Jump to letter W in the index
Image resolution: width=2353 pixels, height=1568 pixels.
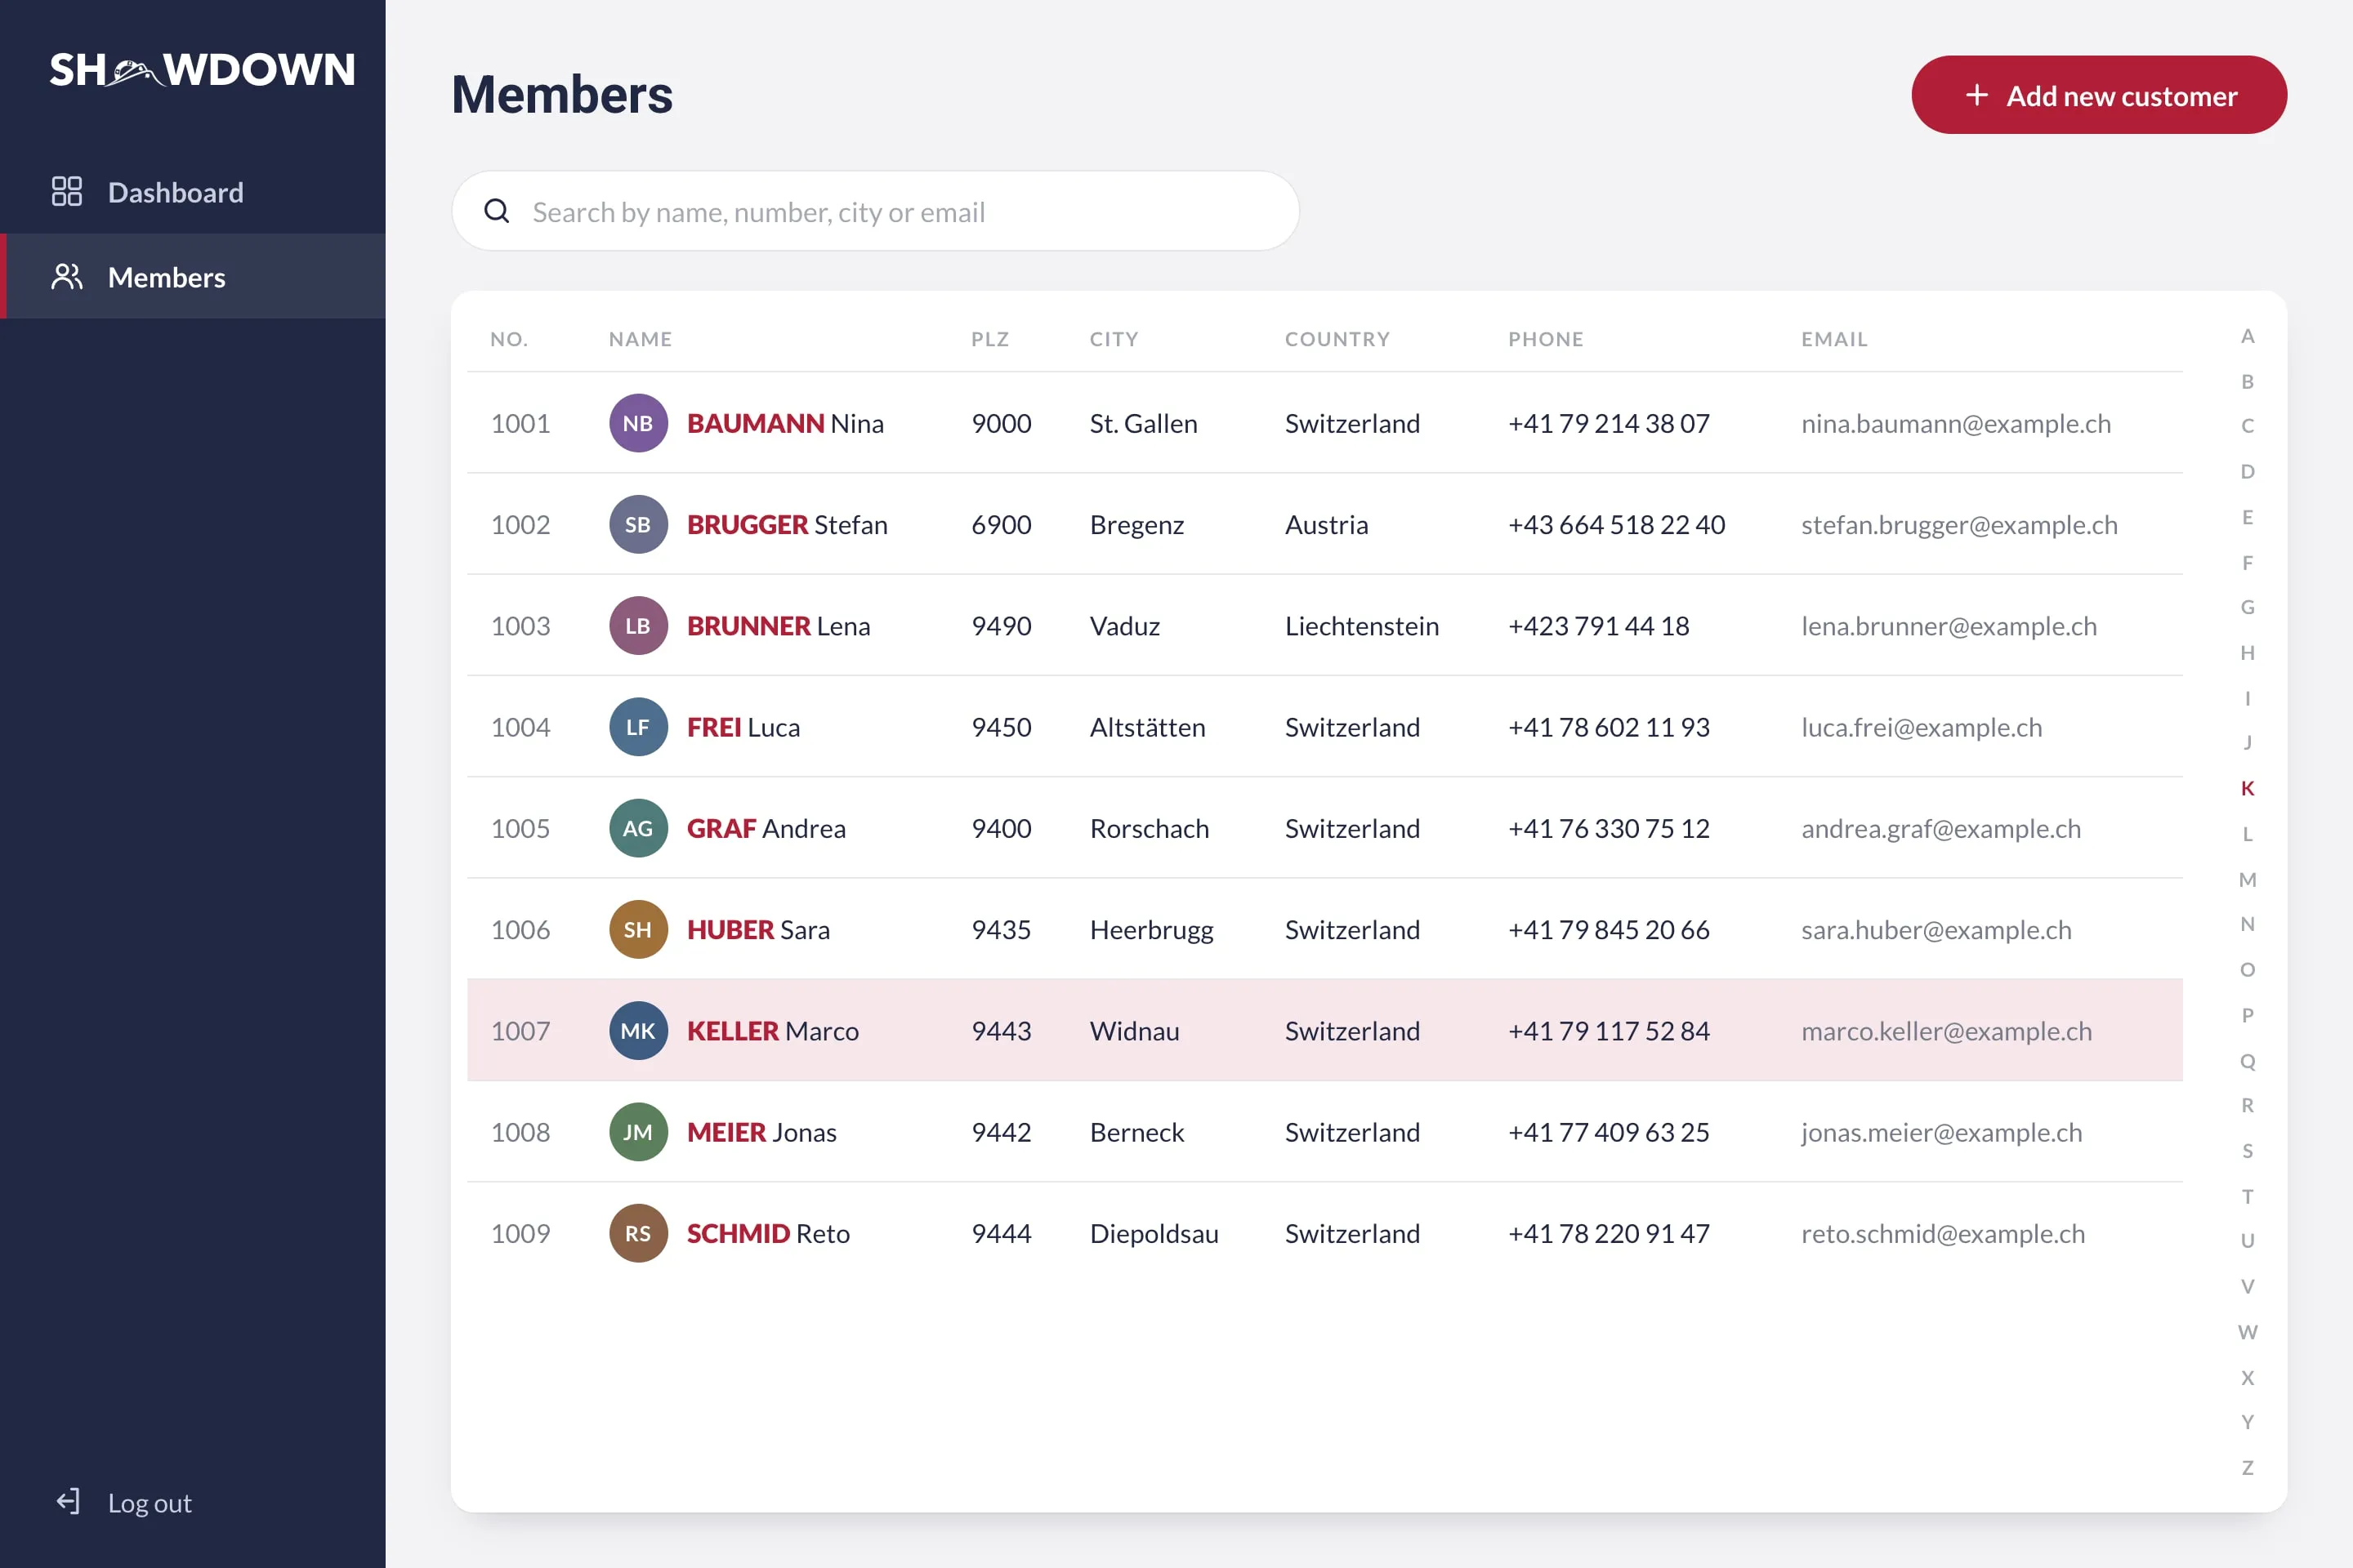click(x=2248, y=1332)
